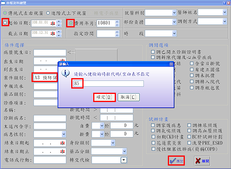
Task: Enable 調已開立診斷證明書 checkbox
Action: click(x=152, y=51)
